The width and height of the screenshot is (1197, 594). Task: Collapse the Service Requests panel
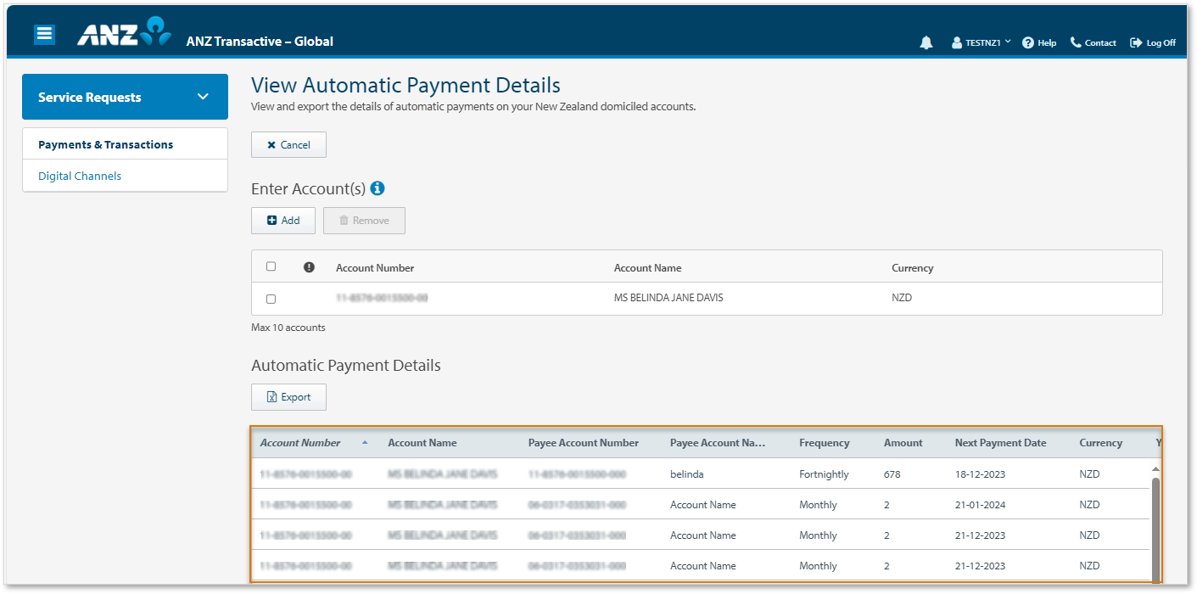pyautogui.click(x=203, y=97)
